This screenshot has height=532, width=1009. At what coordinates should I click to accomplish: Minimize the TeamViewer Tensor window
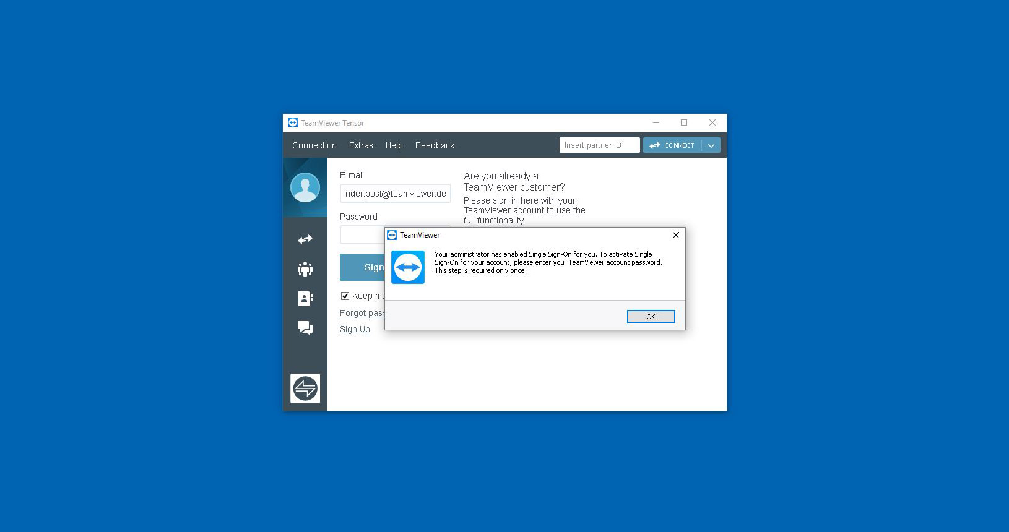coord(656,122)
